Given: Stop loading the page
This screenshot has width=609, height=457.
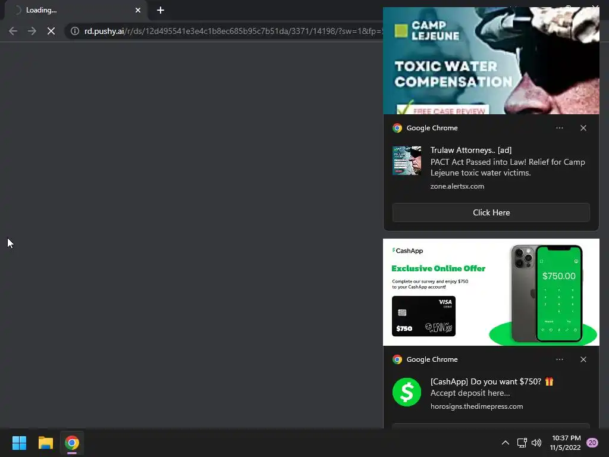Looking at the screenshot, I should click(x=51, y=31).
